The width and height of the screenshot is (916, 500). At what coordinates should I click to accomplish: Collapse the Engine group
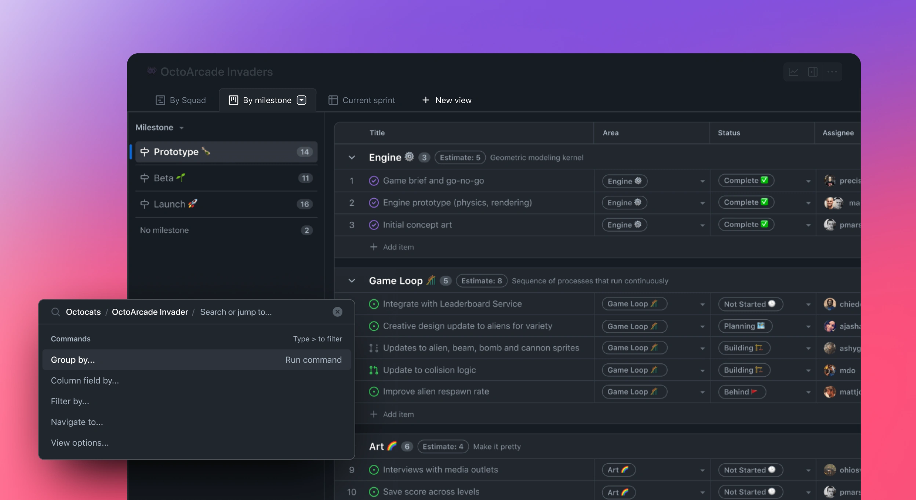(x=352, y=157)
